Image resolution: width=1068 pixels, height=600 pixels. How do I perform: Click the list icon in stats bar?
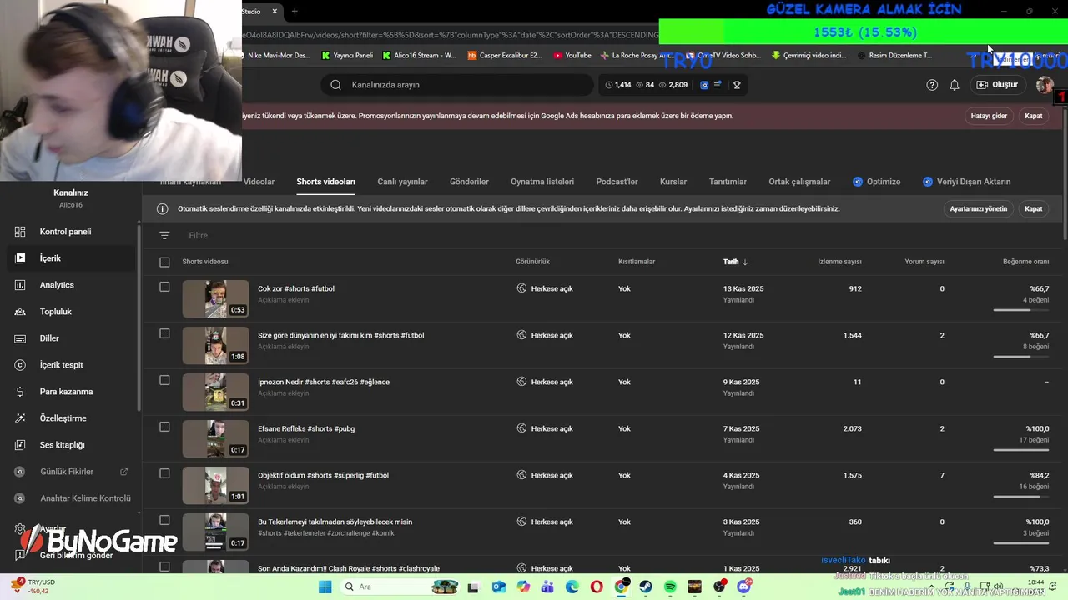point(718,85)
